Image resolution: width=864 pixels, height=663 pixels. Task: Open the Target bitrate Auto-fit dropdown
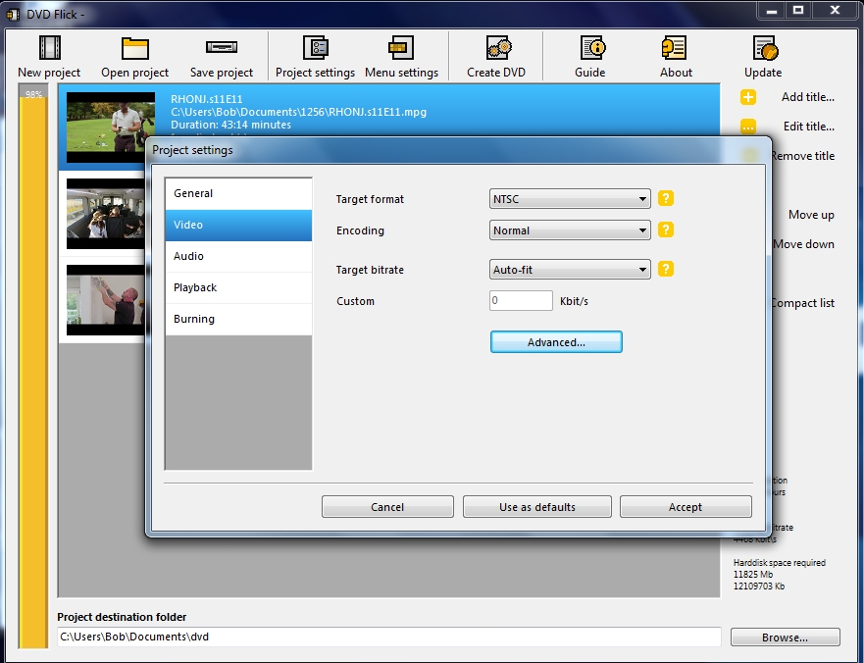570,270
